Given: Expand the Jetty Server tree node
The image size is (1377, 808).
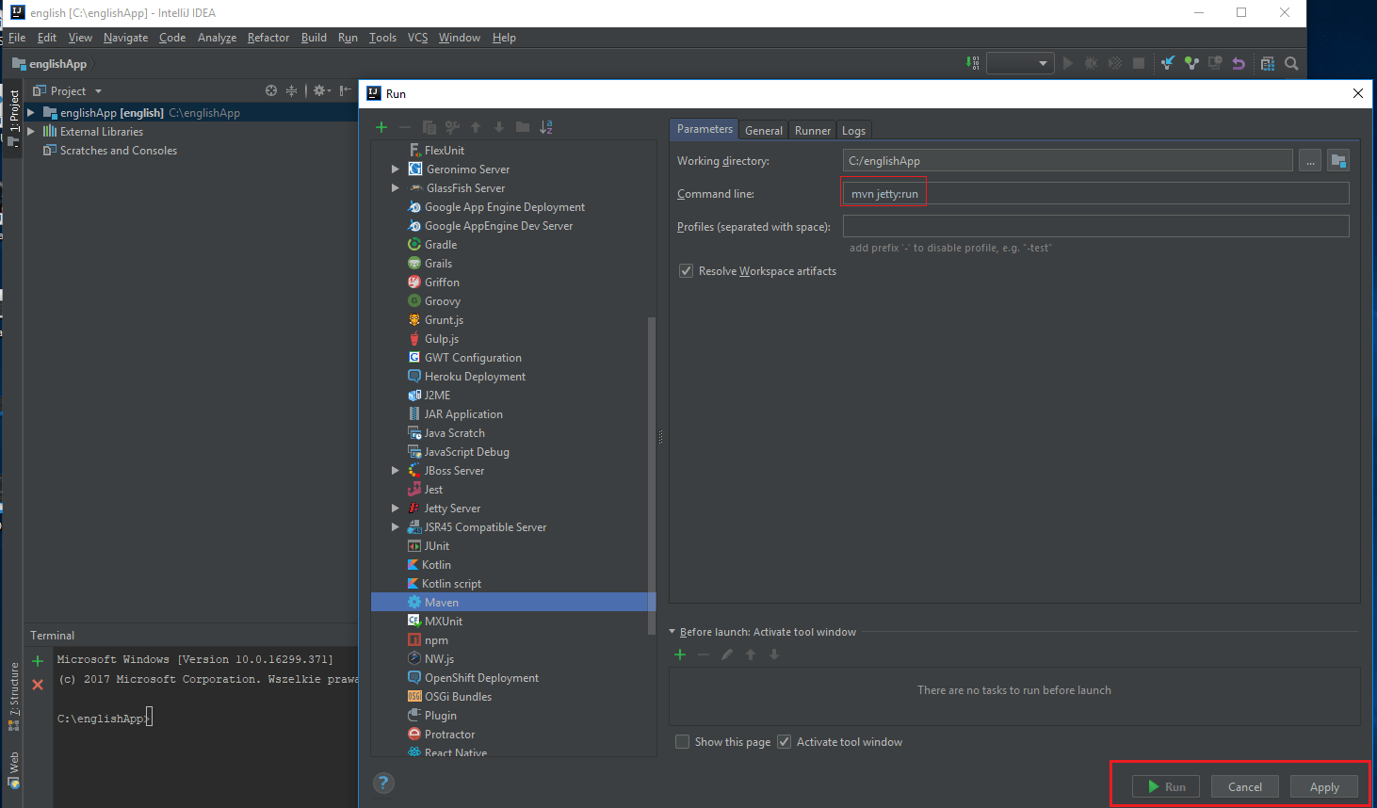Looking at the screenshot, I should coord(396,508).
